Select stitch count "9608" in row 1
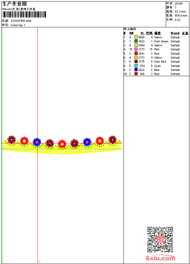190x264 pixels. click(141, 37)
